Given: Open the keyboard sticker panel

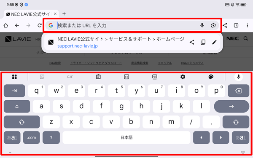Looking at the screenshot, I should point(42,77).
